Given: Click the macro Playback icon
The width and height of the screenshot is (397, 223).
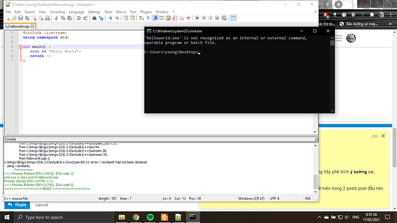Looking at the screenshot, I should pos(211,18).
